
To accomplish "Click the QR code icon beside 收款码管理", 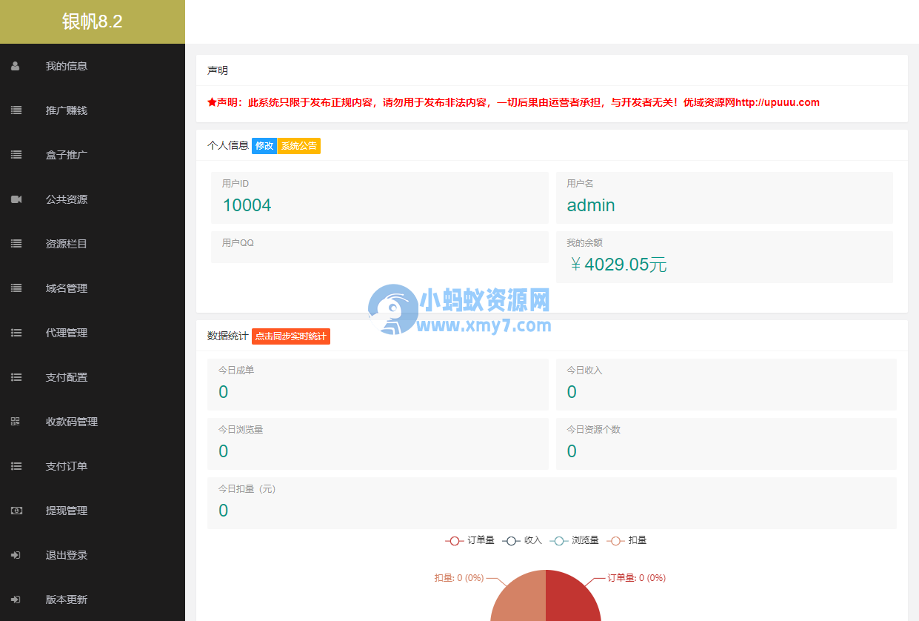I will (16, 422).
